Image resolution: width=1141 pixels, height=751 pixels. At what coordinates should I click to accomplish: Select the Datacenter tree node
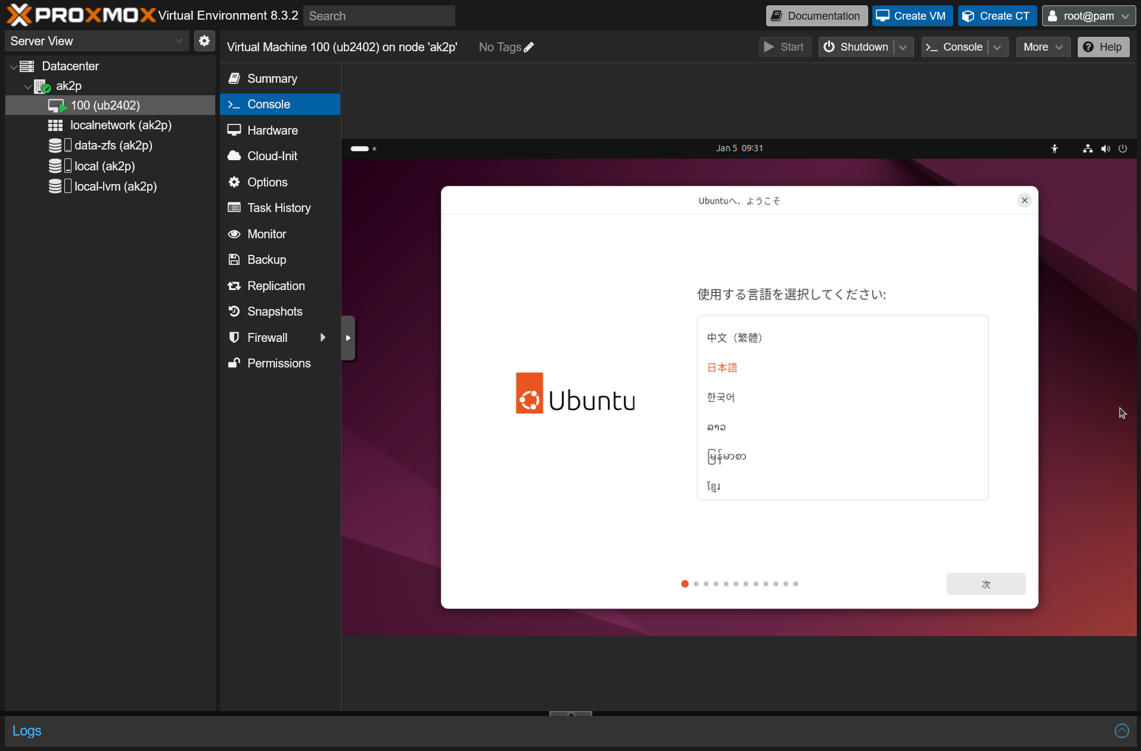[x=70, y=66]
